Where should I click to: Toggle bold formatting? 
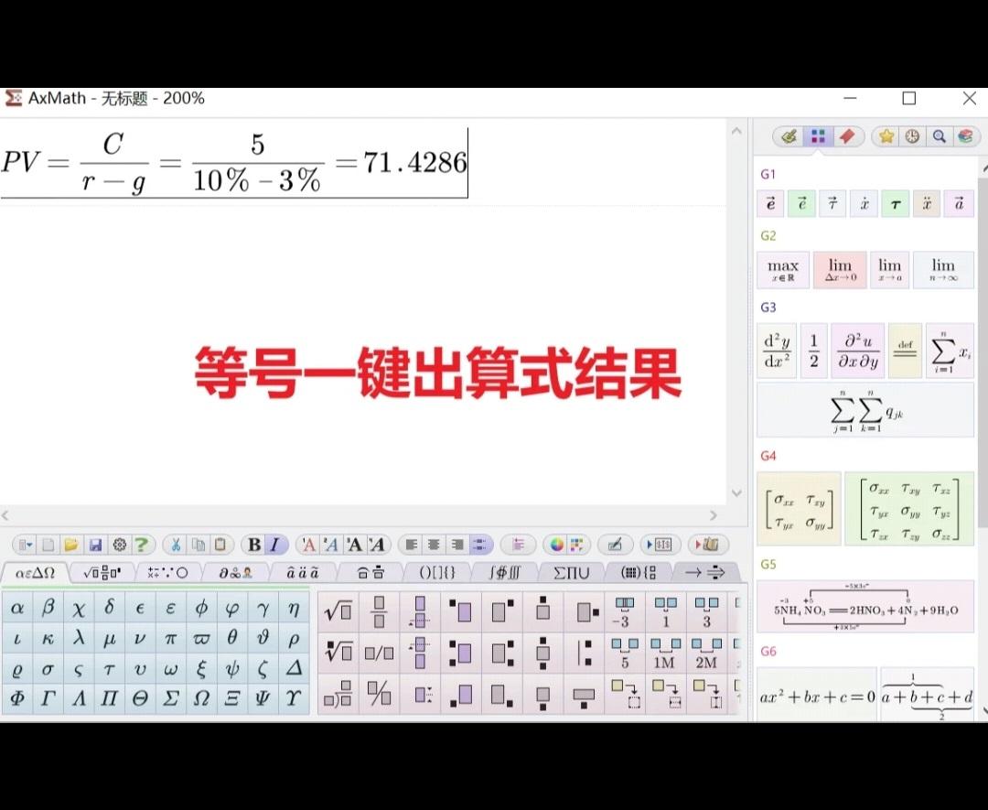253,545
